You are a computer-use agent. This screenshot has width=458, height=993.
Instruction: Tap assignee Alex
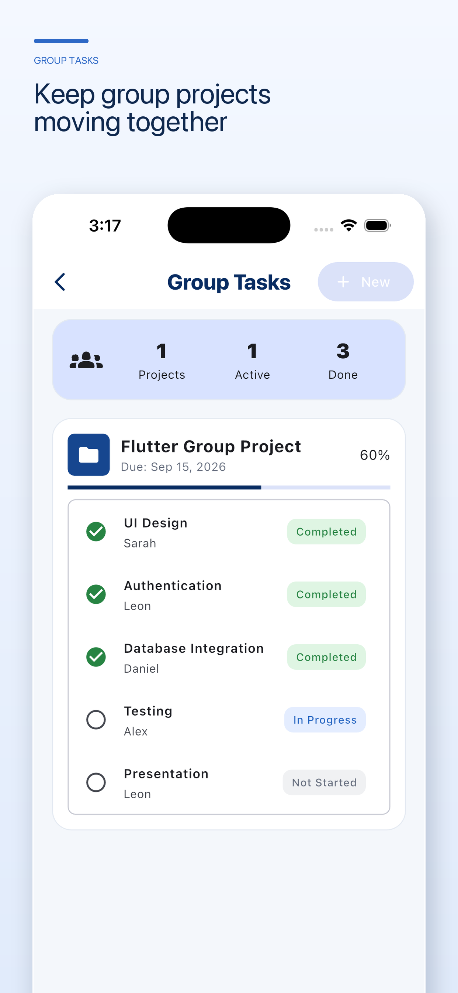[x=135, y=731]
